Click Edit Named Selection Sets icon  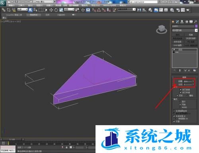(x=114, y=10)
